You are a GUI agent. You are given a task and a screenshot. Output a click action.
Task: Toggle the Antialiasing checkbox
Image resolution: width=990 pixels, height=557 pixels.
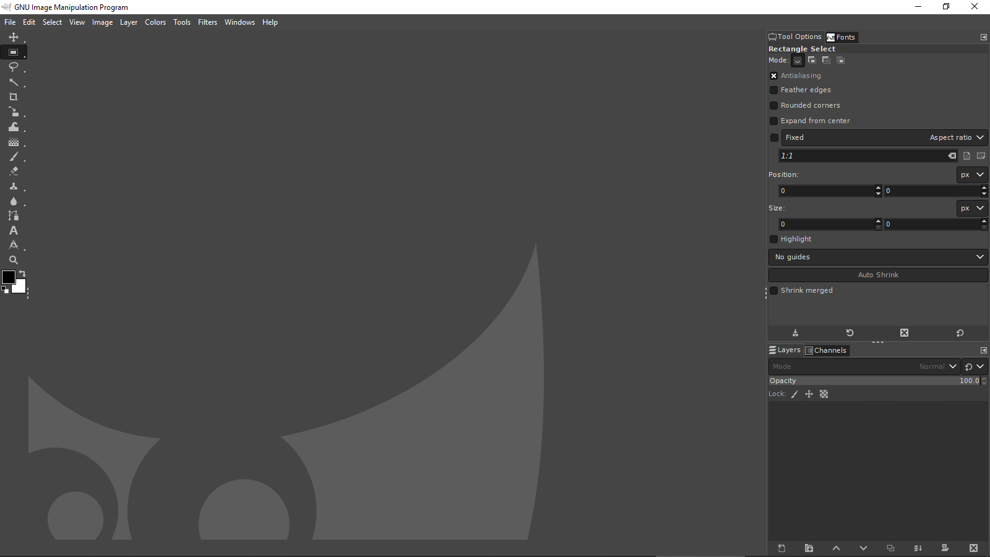(x=773, y=76)
